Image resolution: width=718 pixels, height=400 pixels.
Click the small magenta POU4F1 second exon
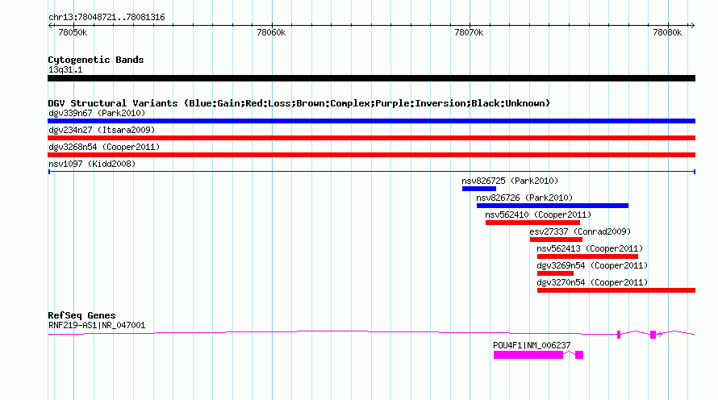[x=579, y=355]
